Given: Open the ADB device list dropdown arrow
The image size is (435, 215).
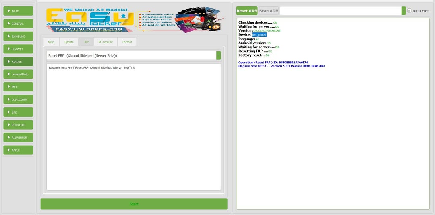Looking at the screenshot, I should (404, 11).
